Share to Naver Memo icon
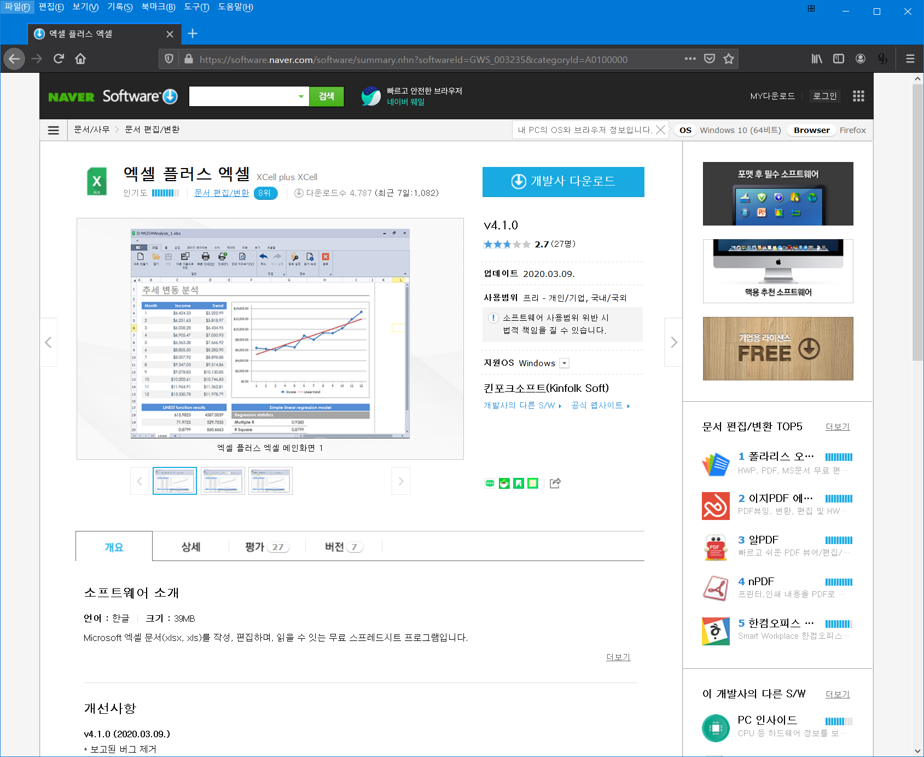The image size is (924, 757). point(533,483)
